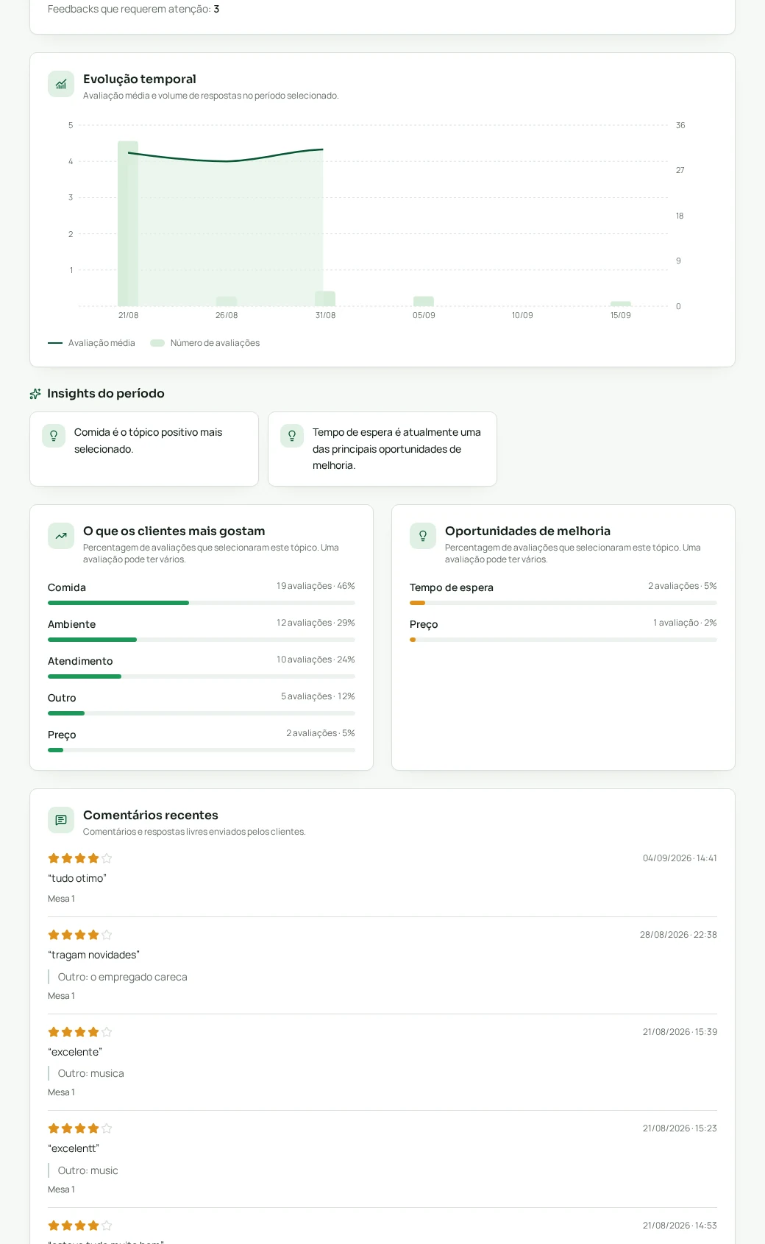The width and height of the screenshot is (765, 1244).
Task: Click 'Outro: music' note in the excelentt comment
Action: 88,1170
